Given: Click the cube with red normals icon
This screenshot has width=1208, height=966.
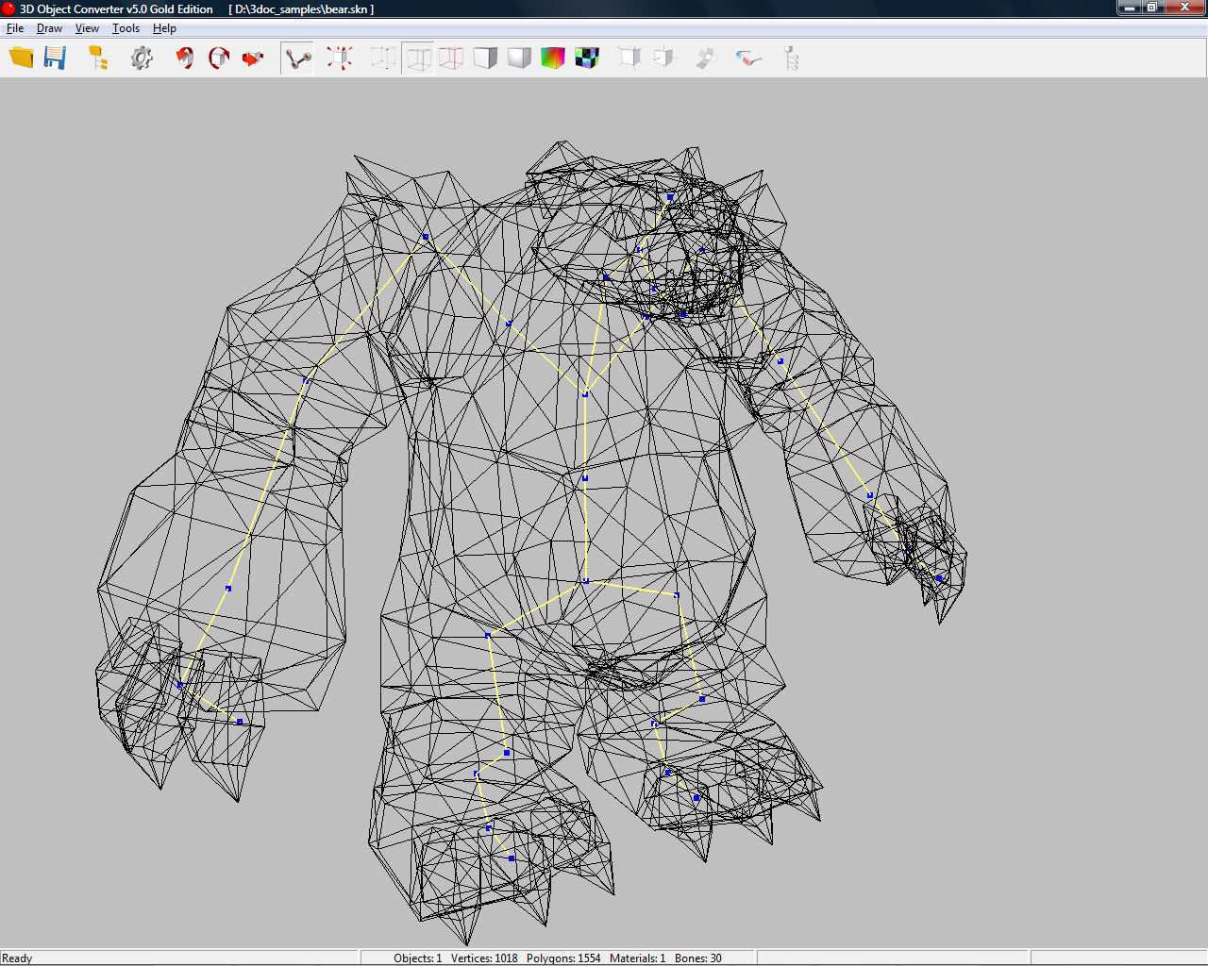Looking at the screenshot, I should pos(340,58).
